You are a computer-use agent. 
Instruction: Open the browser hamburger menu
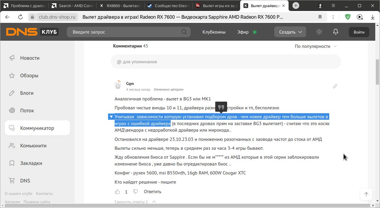pyautogui.click(x=333, y=6)
